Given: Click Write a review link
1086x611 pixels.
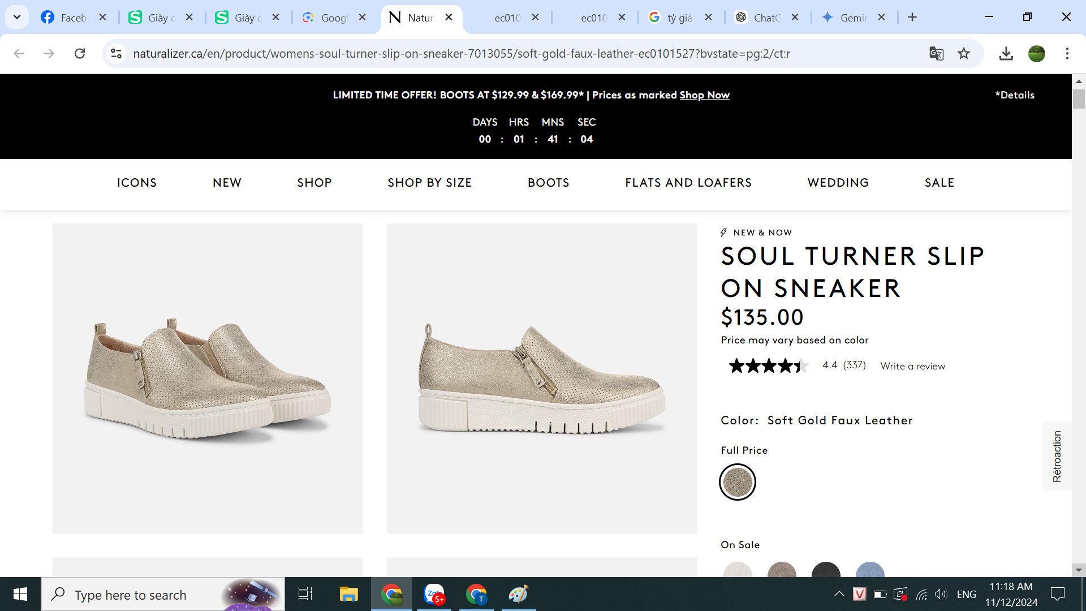Looking at the screenshot, I should tap(912, 366).
